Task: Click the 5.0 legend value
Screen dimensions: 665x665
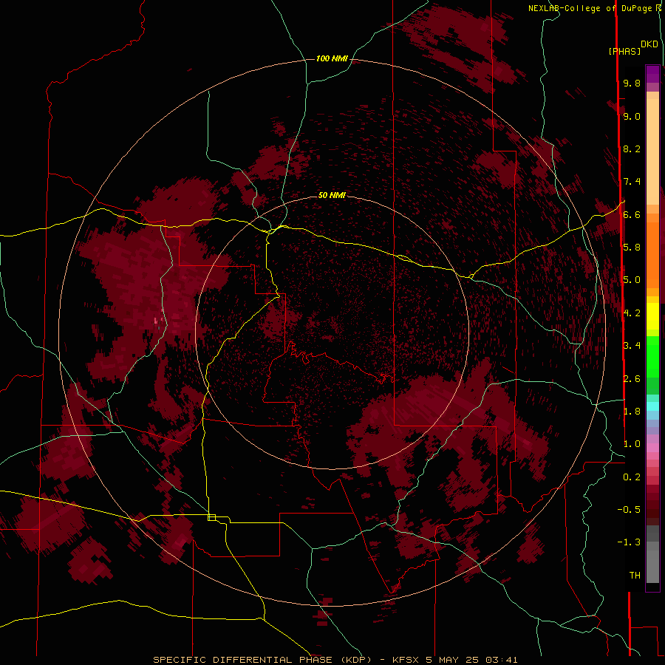Action: point(632,280)
